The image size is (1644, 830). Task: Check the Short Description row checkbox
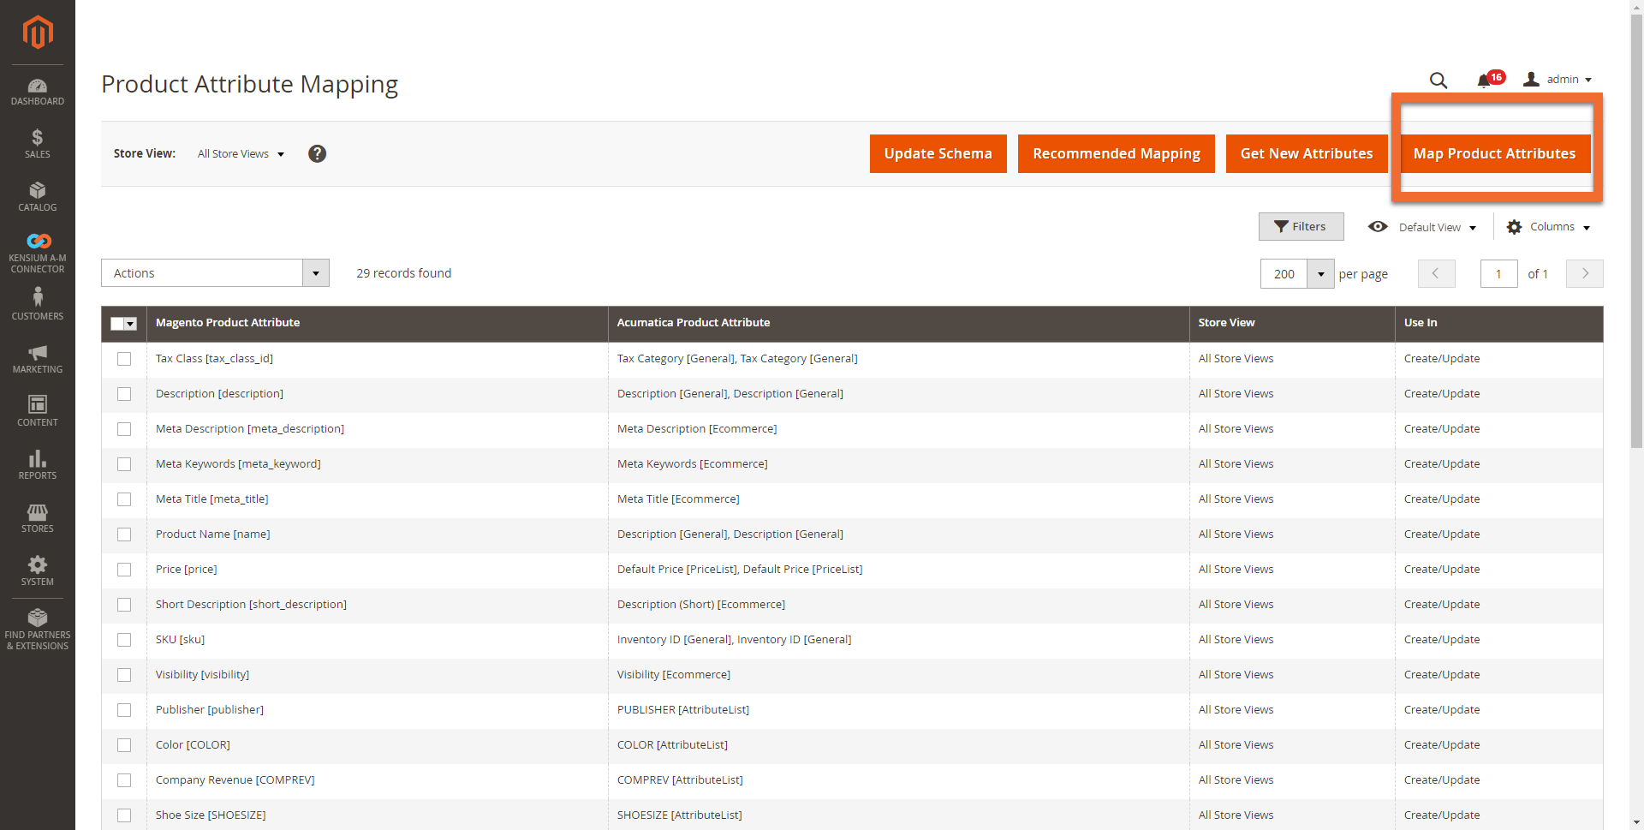pyautogui.click(x=124, y=605)
